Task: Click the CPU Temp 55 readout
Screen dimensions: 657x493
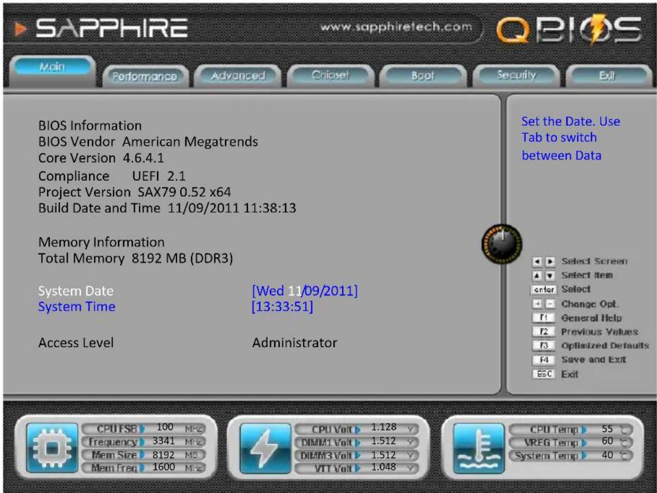Action: coord(571,429)
